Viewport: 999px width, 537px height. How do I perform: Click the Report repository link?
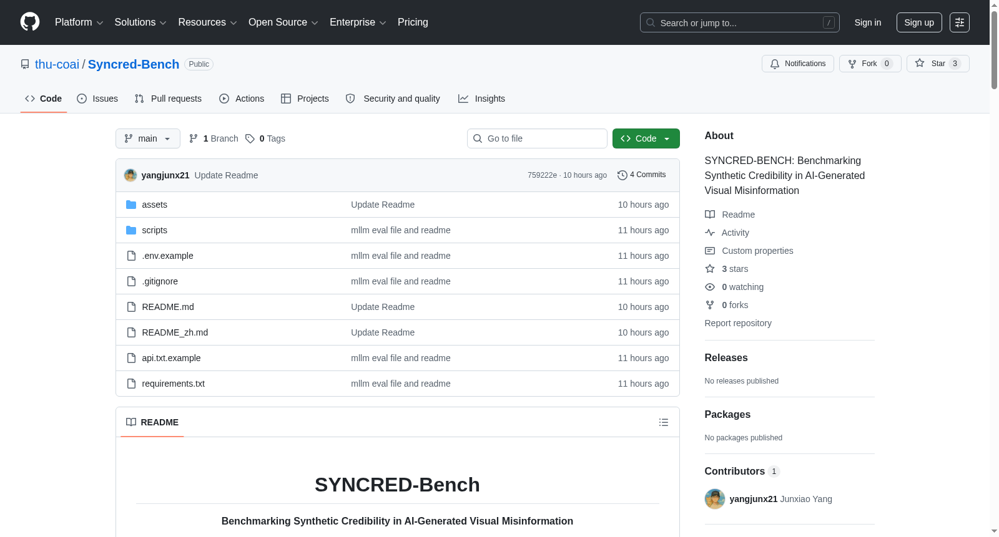(x=738, y=323)
